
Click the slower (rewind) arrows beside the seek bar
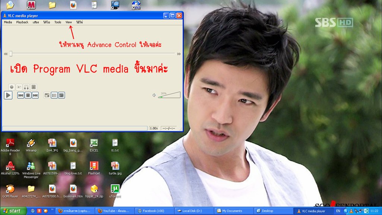point(6,54)
